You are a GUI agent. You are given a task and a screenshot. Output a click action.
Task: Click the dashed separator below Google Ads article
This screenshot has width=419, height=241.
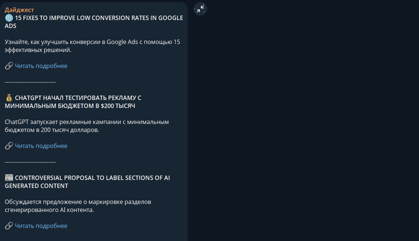coord(30,82)
